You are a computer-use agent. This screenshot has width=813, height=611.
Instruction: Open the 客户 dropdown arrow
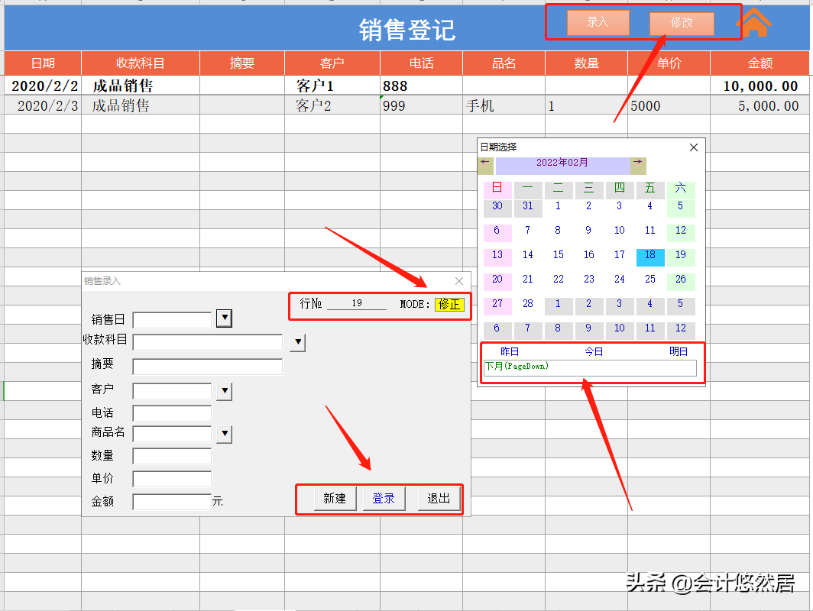pos(224,391)
